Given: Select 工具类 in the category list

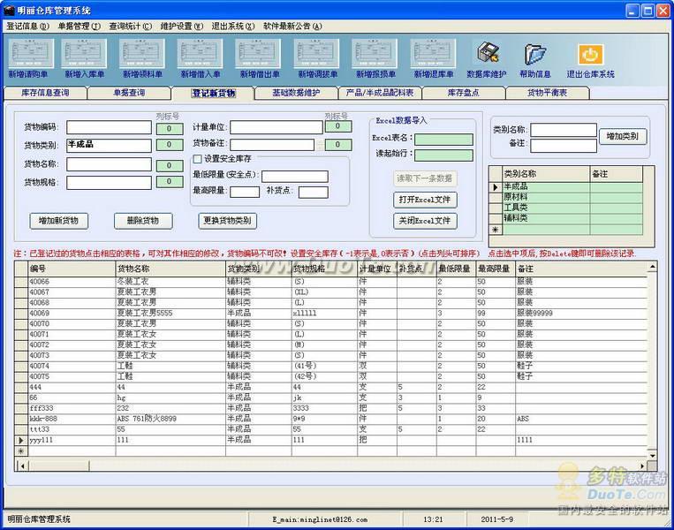Looking at the screenshot, I should 546,208.
